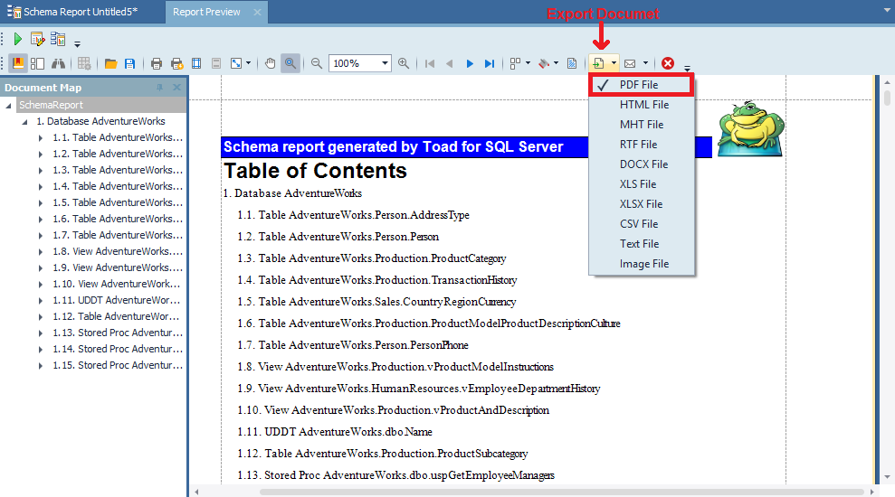The image size is (895, 497).
Task: Click the binoculars Search icon
Action: click(58, 63)
